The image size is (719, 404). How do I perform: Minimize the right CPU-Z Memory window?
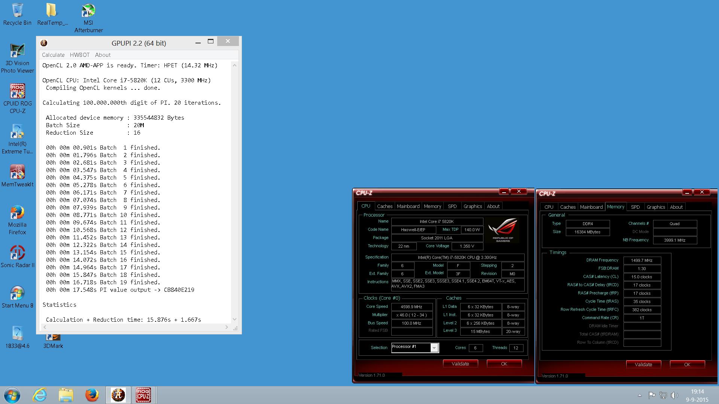[x=687, y=192]
